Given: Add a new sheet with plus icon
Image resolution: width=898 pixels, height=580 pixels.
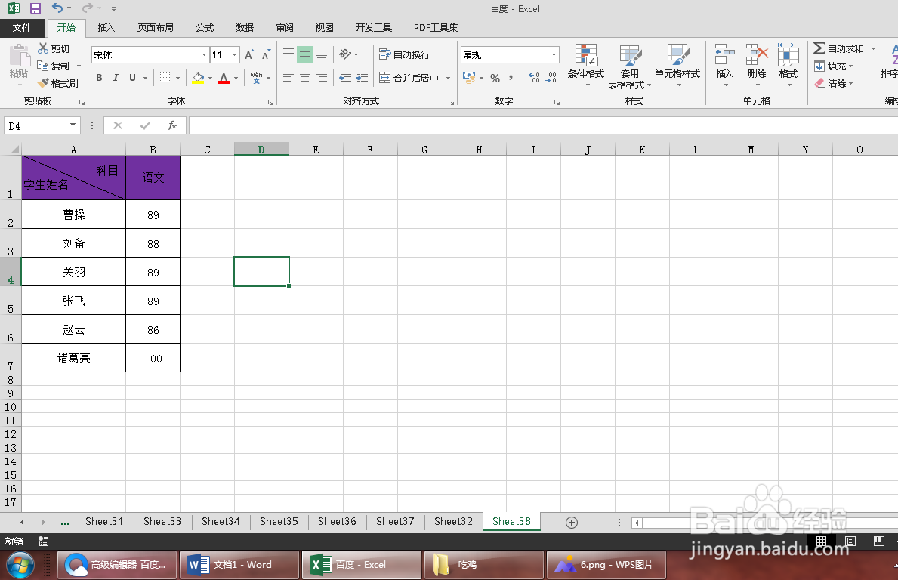Looking at the screenshot, I should (572, 522).
